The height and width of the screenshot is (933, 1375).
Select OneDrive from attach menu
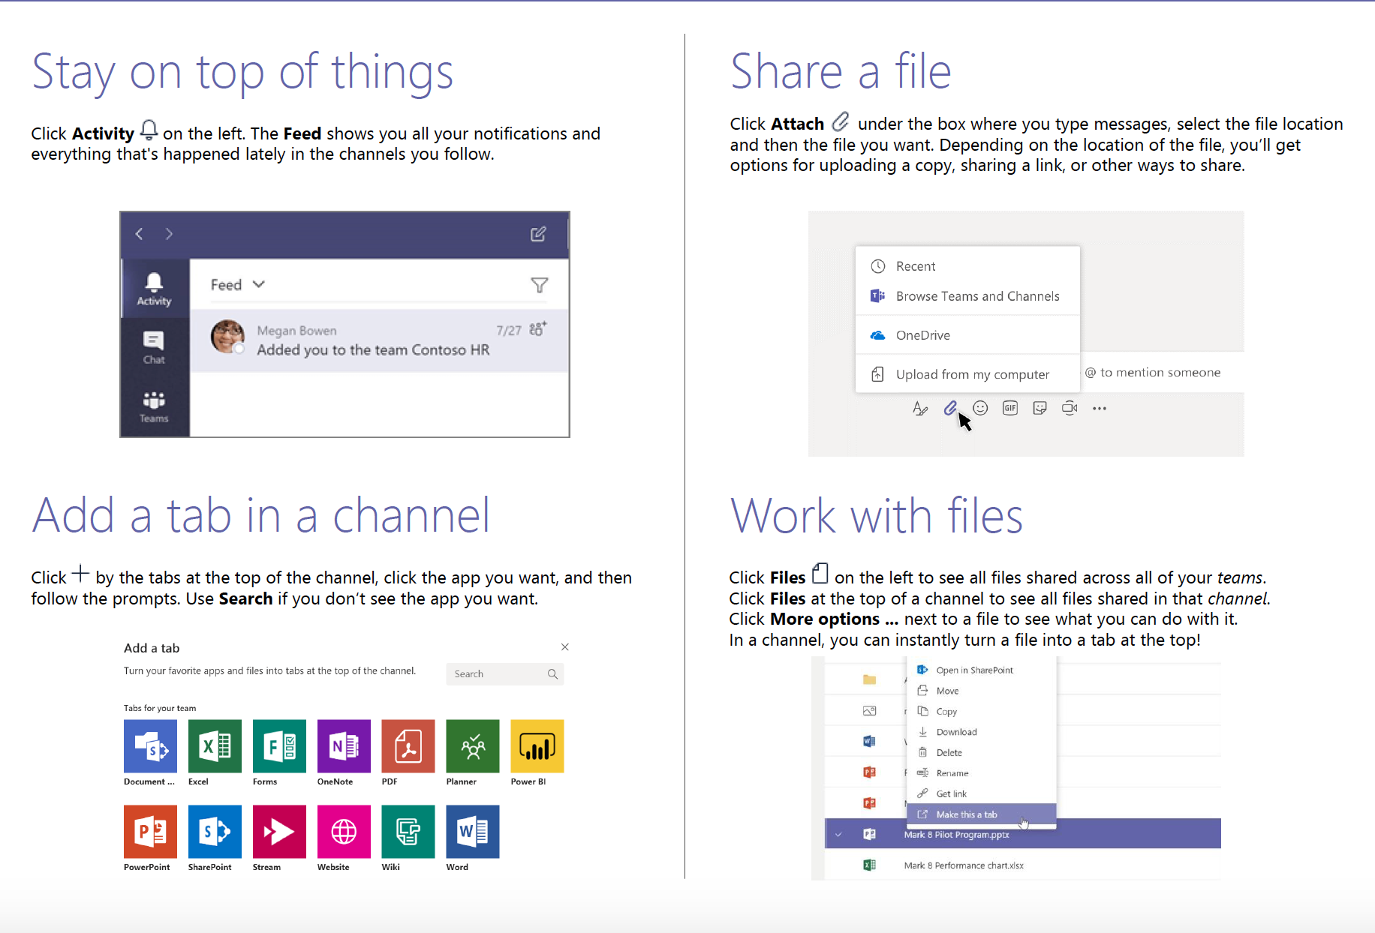(922, 335)
